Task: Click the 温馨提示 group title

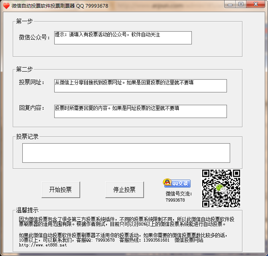Action: point(27,210)
